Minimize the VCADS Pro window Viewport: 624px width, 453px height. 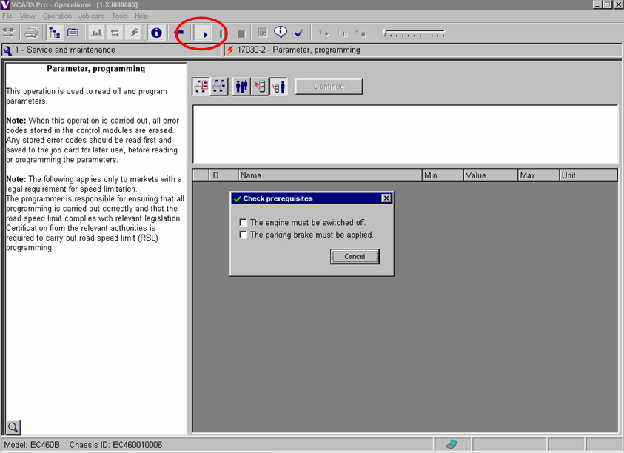click(597, 4)
